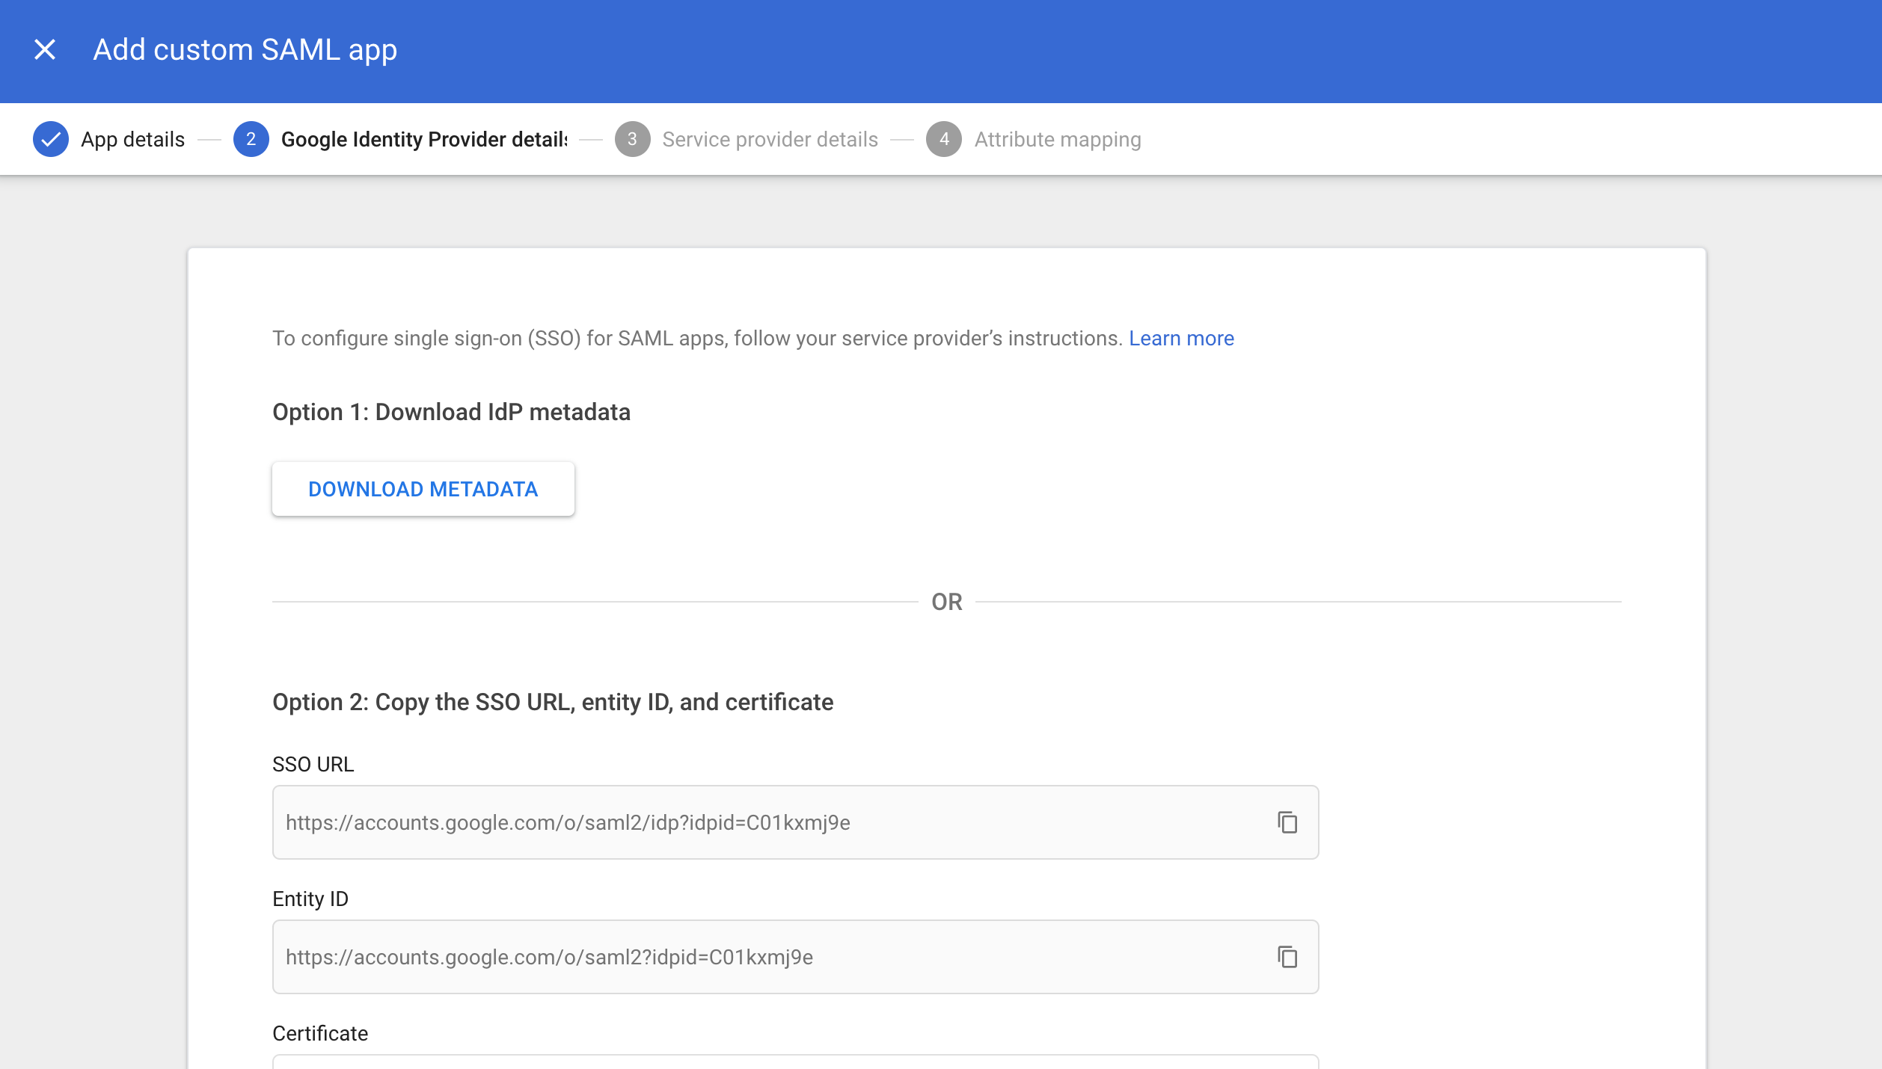The image size is (1882, 1069).
Task: Click the step 2 circle icon
Action: pos(251,139)
